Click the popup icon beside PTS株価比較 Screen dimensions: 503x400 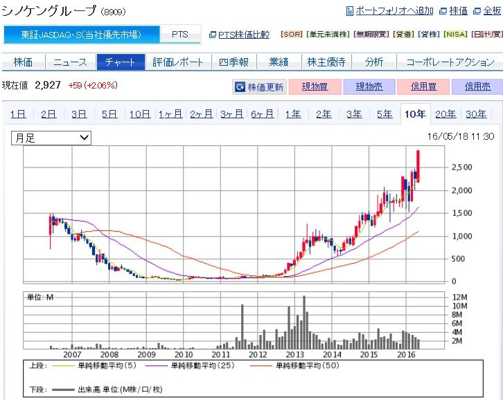[213, 35]
